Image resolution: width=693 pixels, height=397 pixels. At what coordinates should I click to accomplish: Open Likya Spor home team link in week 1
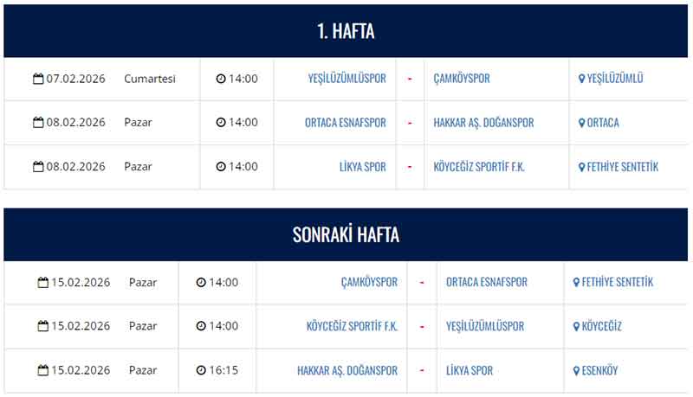tap(362, 167)
